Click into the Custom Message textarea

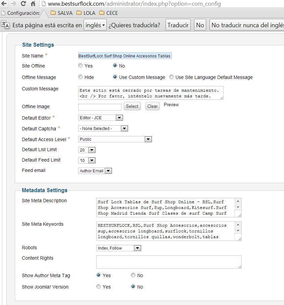[x=151, y=93]
